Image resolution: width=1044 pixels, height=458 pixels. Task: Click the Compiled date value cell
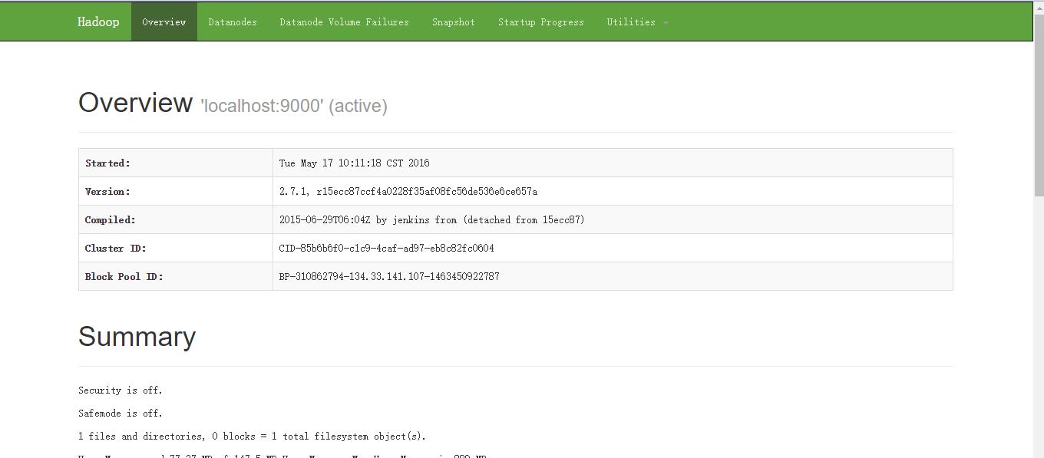[x=431, y=220]
